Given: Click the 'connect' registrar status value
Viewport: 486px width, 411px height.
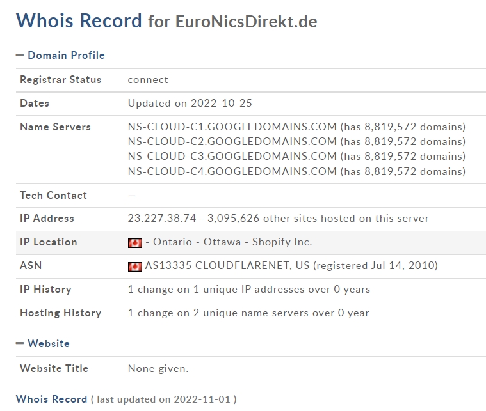Looking at the screenshot, I should (x=148, y=80).
